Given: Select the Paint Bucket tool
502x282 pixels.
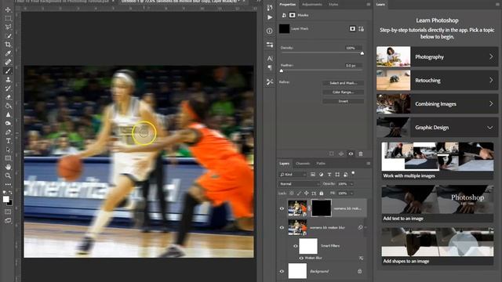Looking at the screenshot, I should tap(8, 106).
